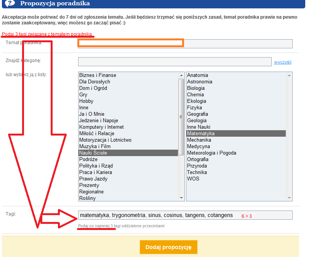Click the question mark help icon
The image size is (314, 257).
[x=10, y=3]
